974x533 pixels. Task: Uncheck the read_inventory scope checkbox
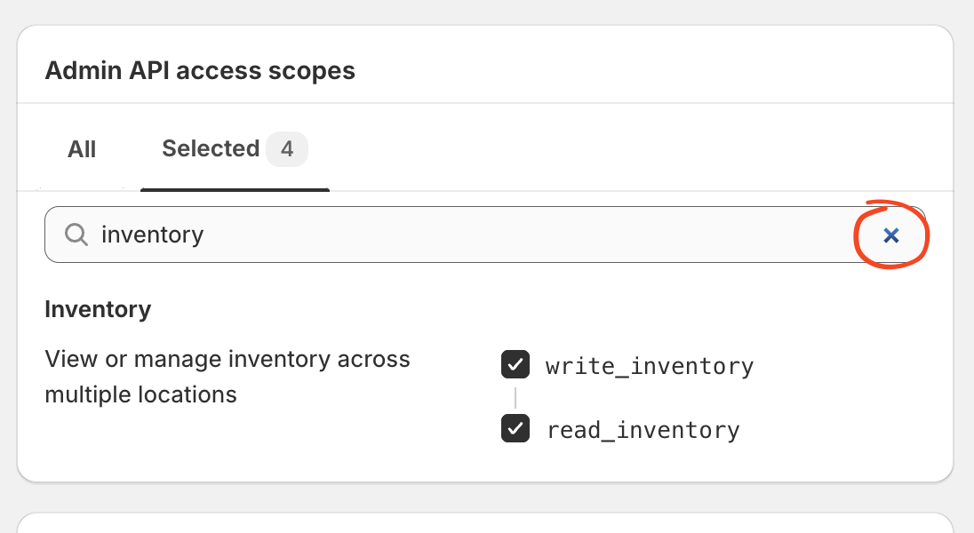(515, 429)
